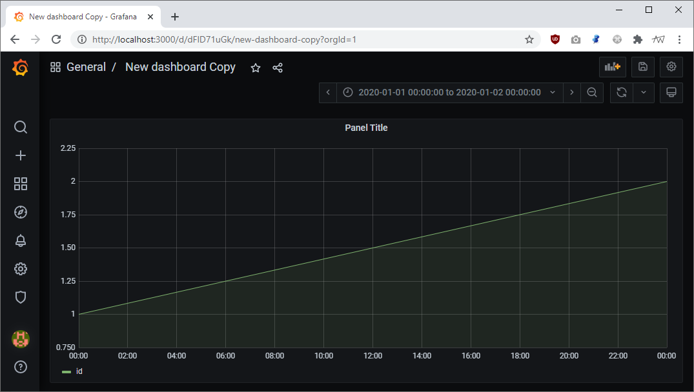Close the Grafana browser tab

tap(150, 17)
